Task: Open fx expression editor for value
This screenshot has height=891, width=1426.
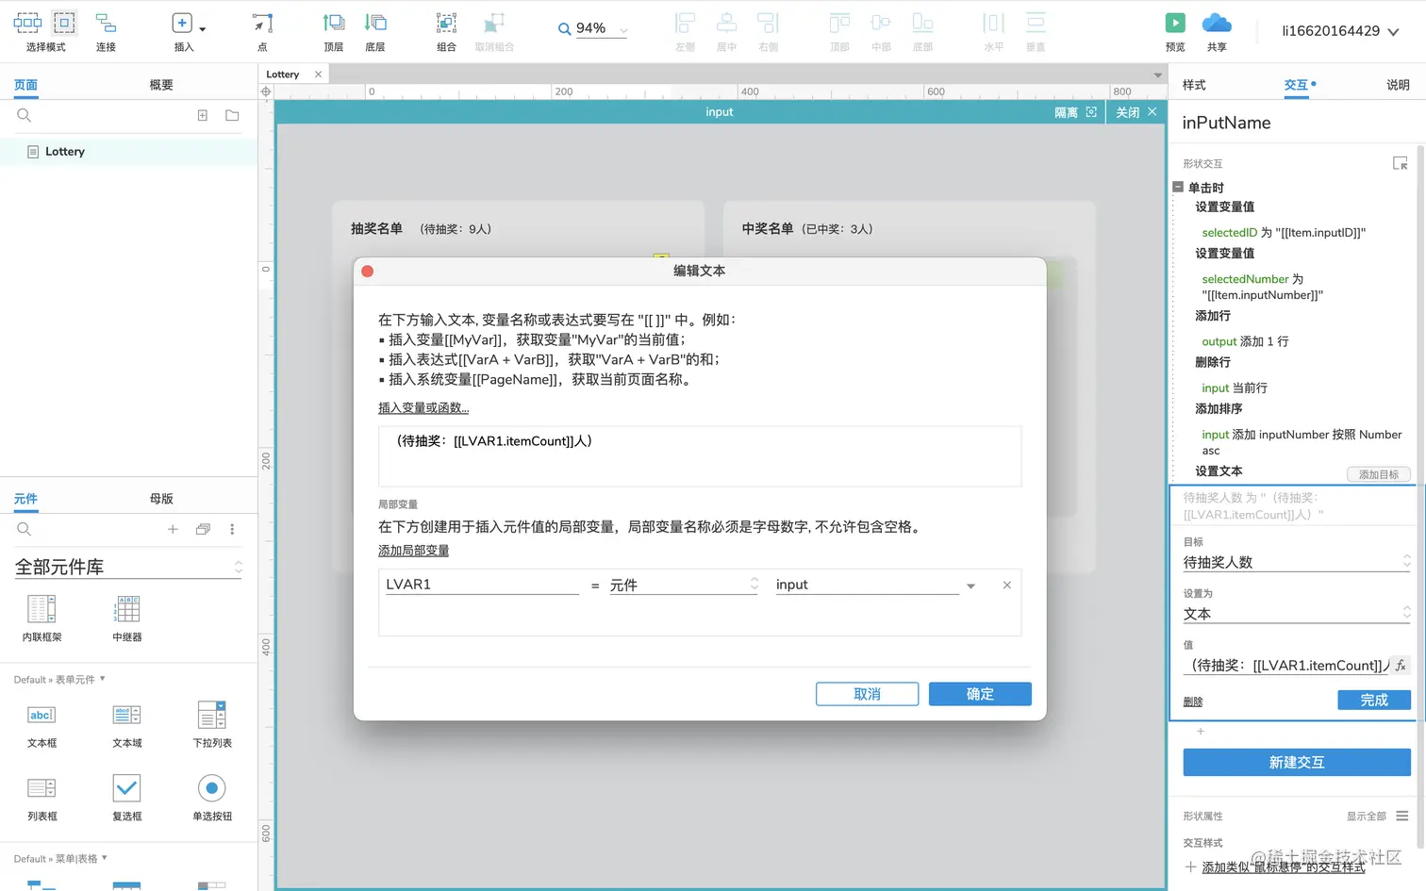Action: [x=1401, y=666]
